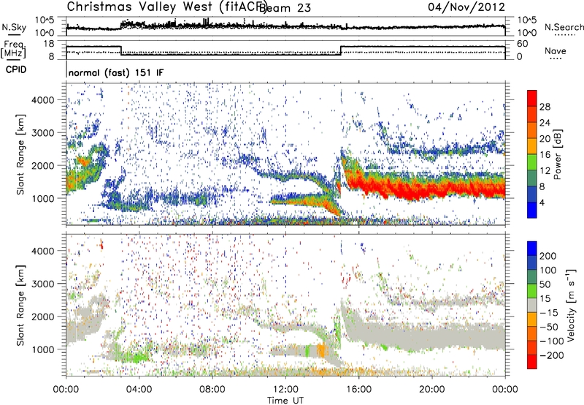Click the 'Velocity [m s-1]' colorbar title
Image resolution: width=584 pixels, height=405 pixels.
click(x=571, y=305)
